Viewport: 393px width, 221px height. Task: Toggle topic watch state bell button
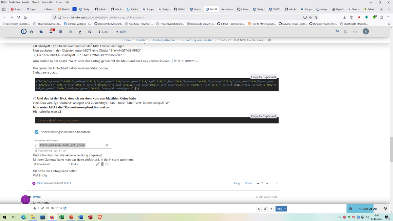pos(265,209)
